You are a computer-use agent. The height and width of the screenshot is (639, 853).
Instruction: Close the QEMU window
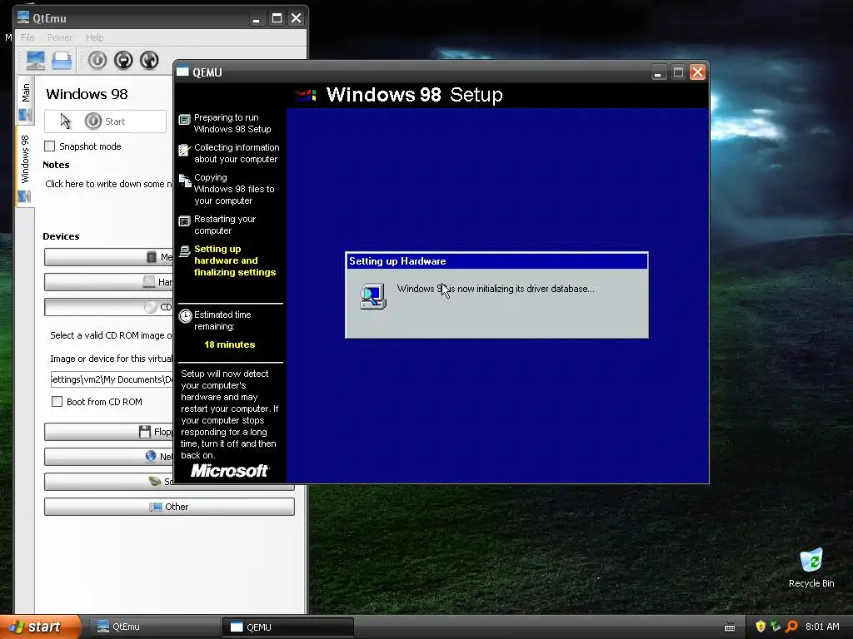697,72
